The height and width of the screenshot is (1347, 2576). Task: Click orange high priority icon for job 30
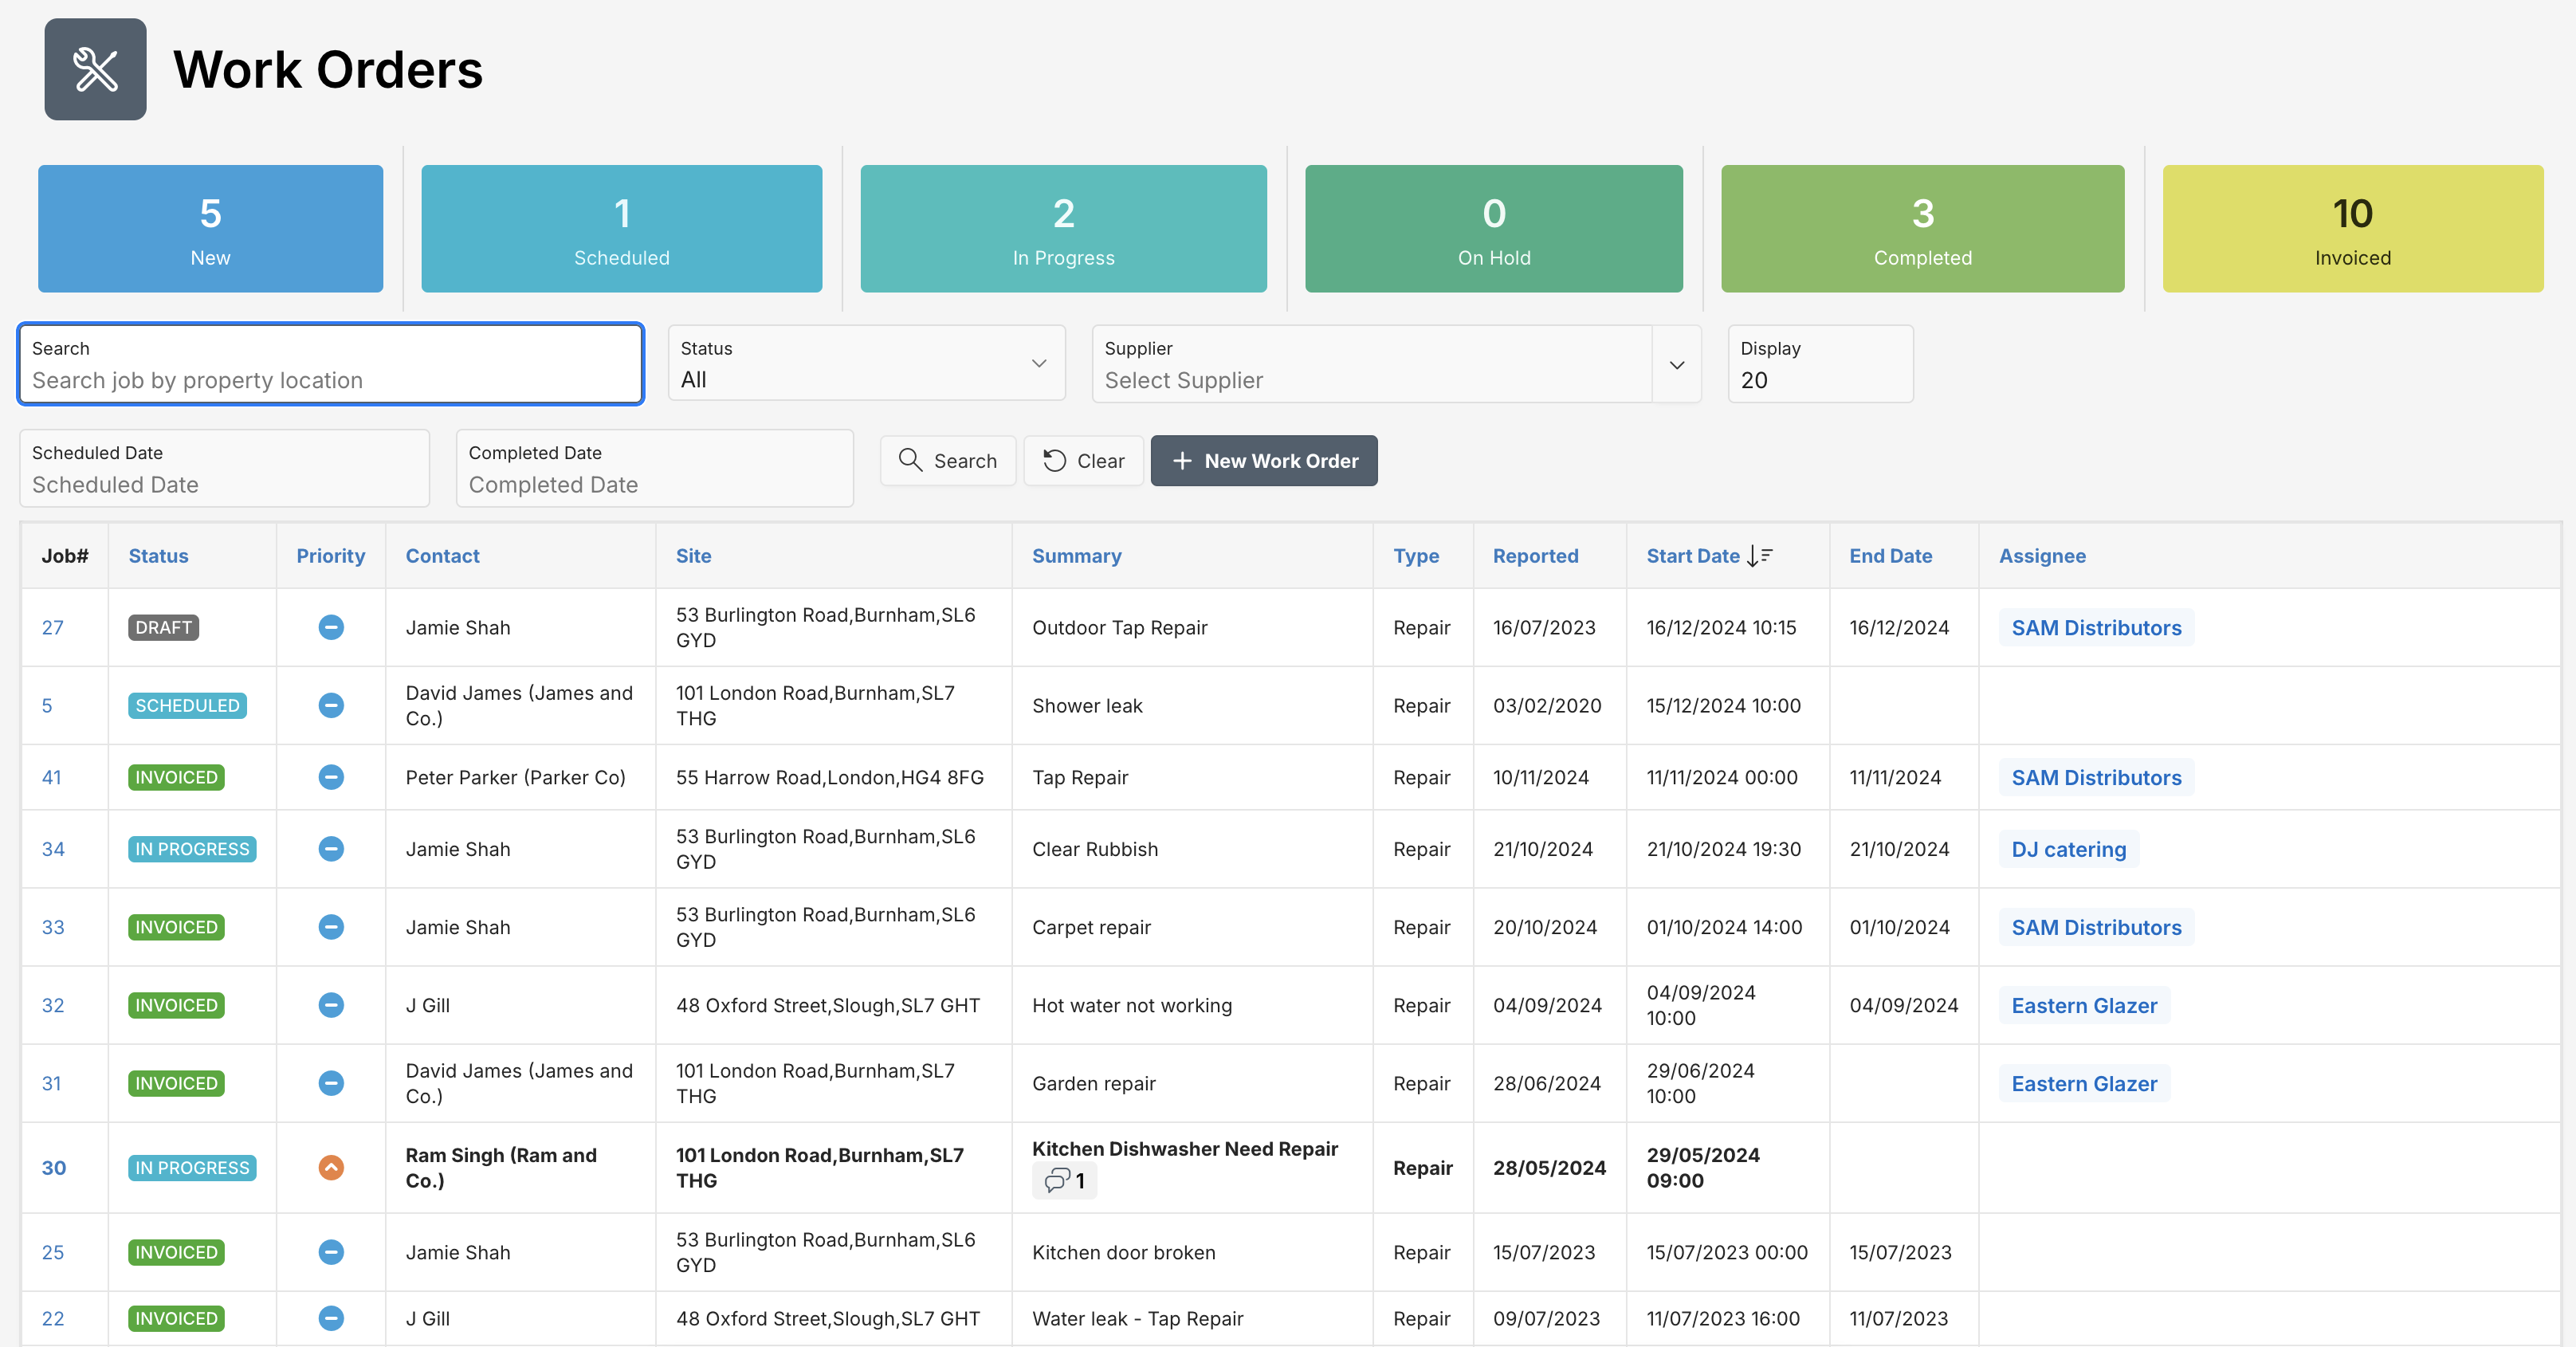point(331,1167)
